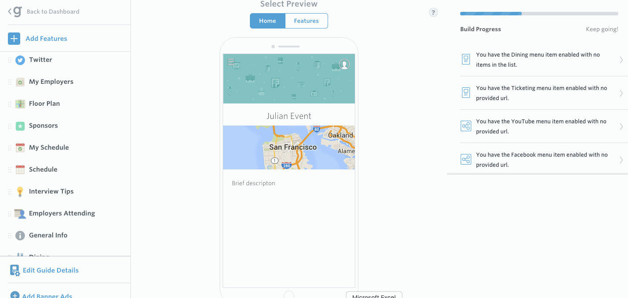
Task: Open Edit Guide Details
Action: tap(51, 270)
